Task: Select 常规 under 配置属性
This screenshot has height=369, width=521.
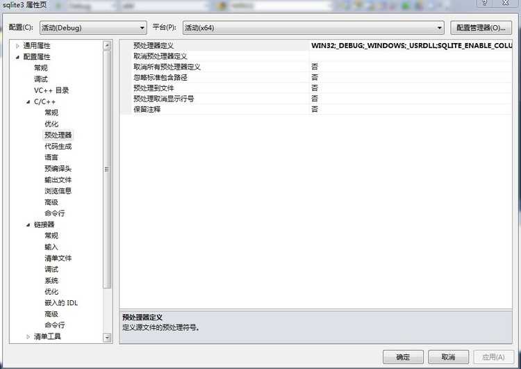Action: 41,68
